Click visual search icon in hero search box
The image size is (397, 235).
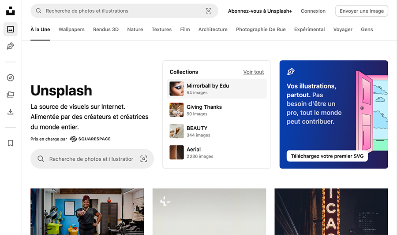pos(143,159)
